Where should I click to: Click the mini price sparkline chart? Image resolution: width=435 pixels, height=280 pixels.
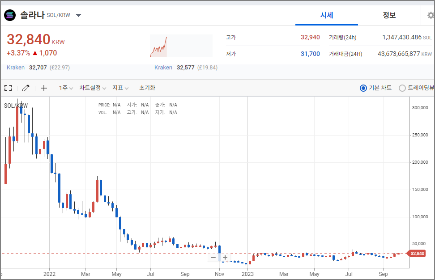(181, 46)
